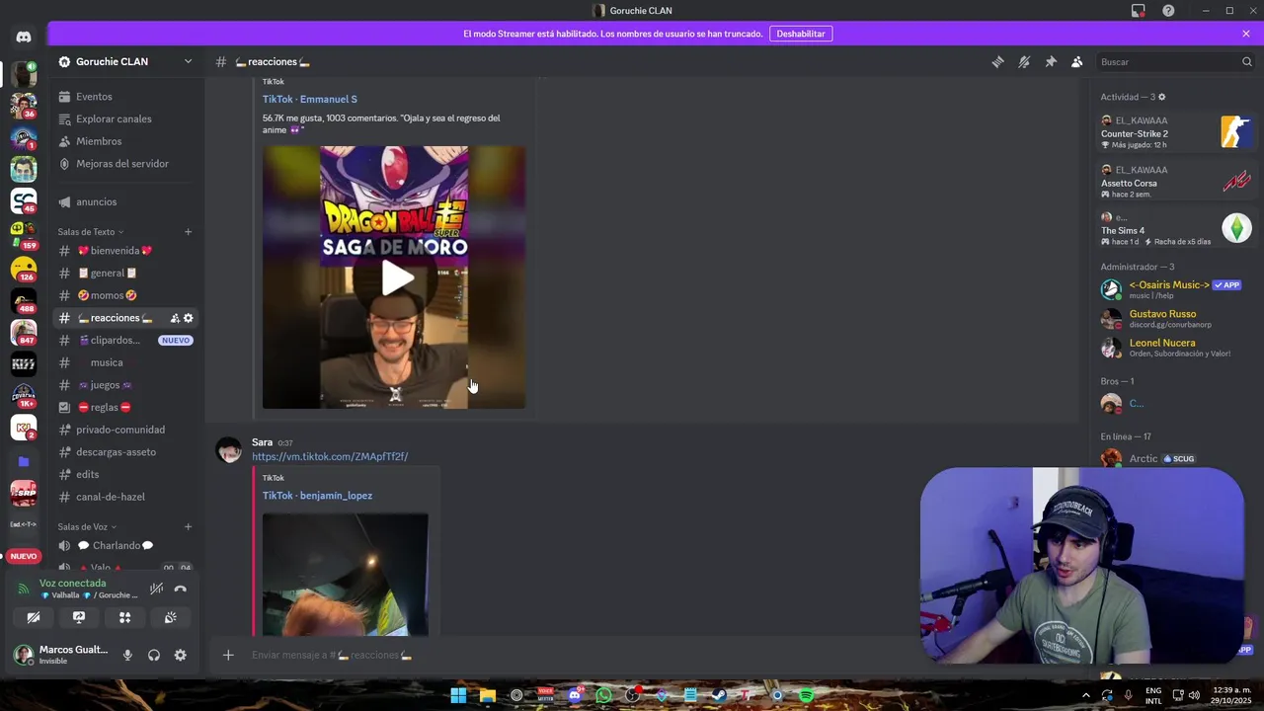Open Sara's avatar in chat
1264x711 pixels.
point(229,450)
